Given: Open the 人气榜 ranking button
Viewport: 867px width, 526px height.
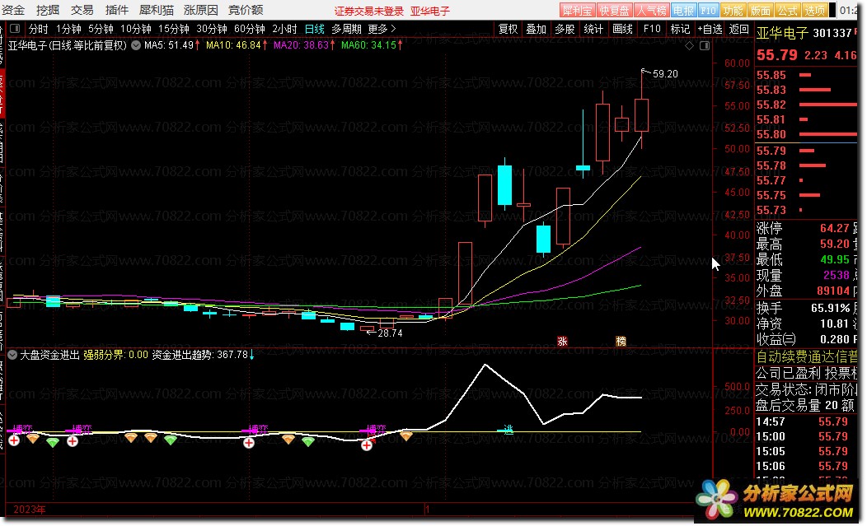Looking at the screenshot, I should [651, 11].
